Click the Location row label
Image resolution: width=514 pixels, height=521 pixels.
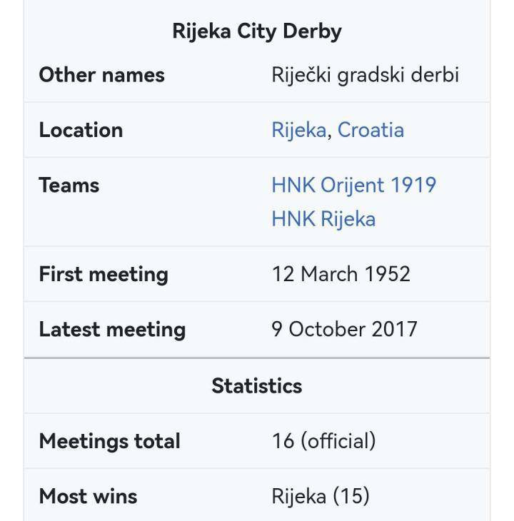[x=81, y=130]
